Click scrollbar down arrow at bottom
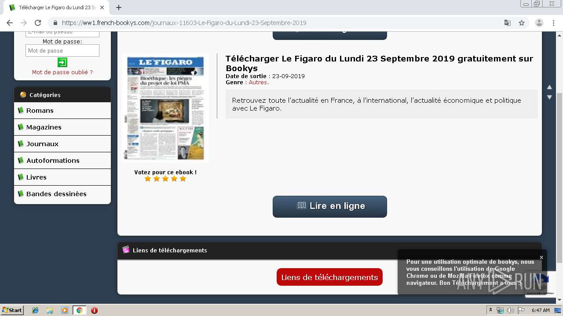The image size is (563, 316). [x=559, y=300]
